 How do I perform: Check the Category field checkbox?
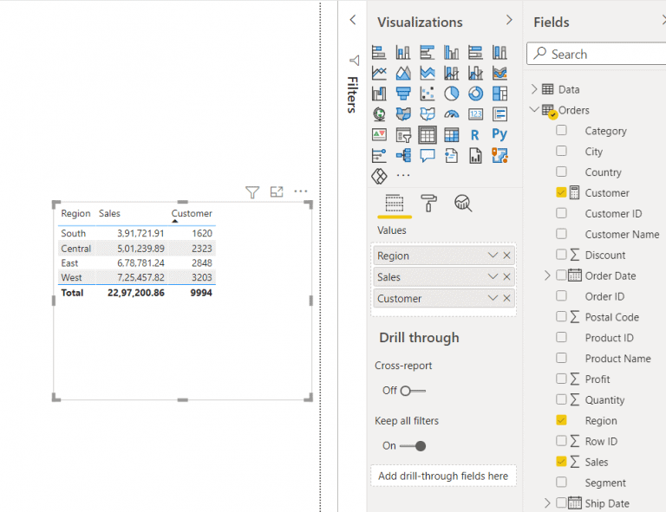click(561, 130)
